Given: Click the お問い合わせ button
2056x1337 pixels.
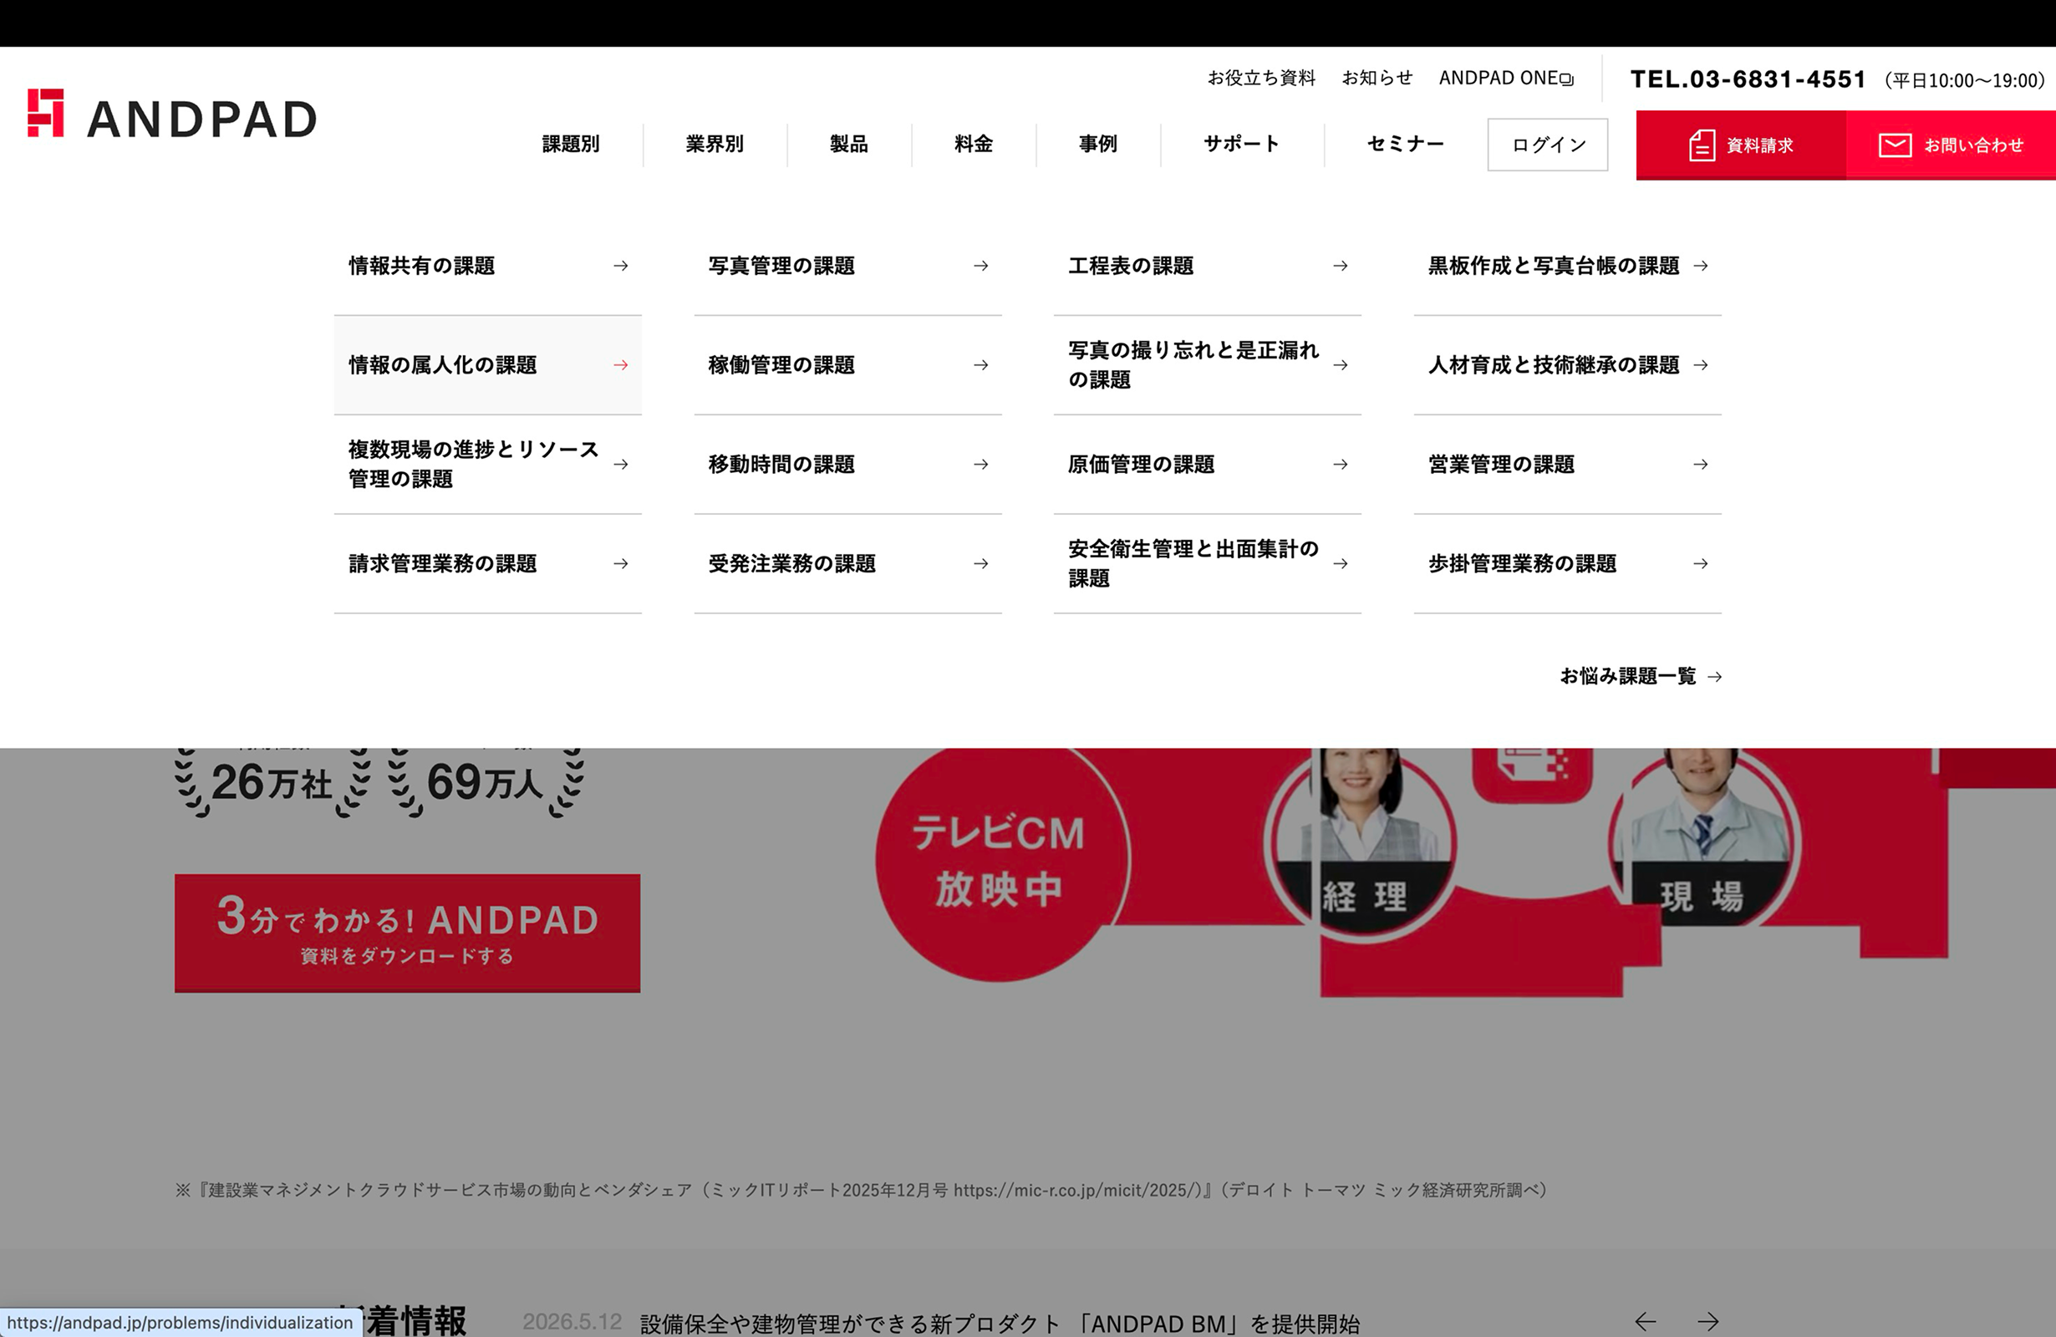Looking at the screenshot, I should [x=1951, y=145].
